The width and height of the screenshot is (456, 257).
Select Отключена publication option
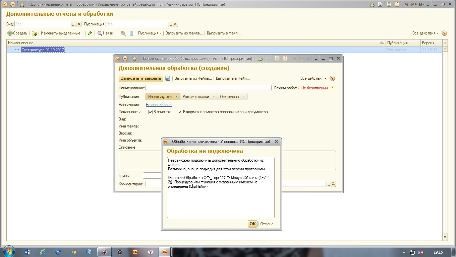232,97
